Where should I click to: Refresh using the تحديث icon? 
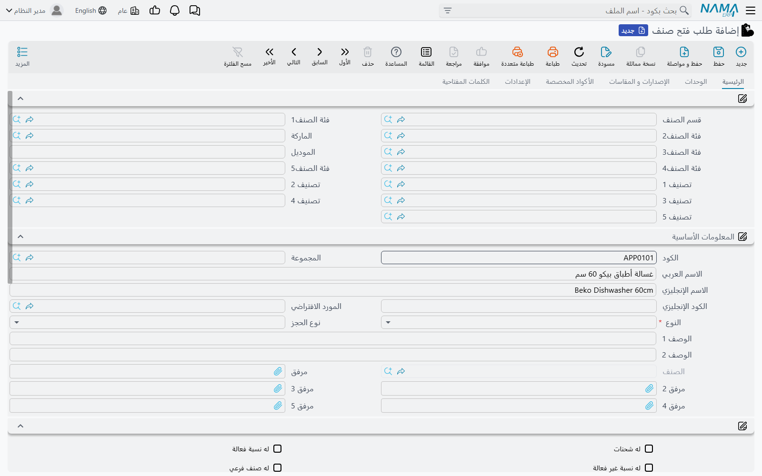[579, 52]
